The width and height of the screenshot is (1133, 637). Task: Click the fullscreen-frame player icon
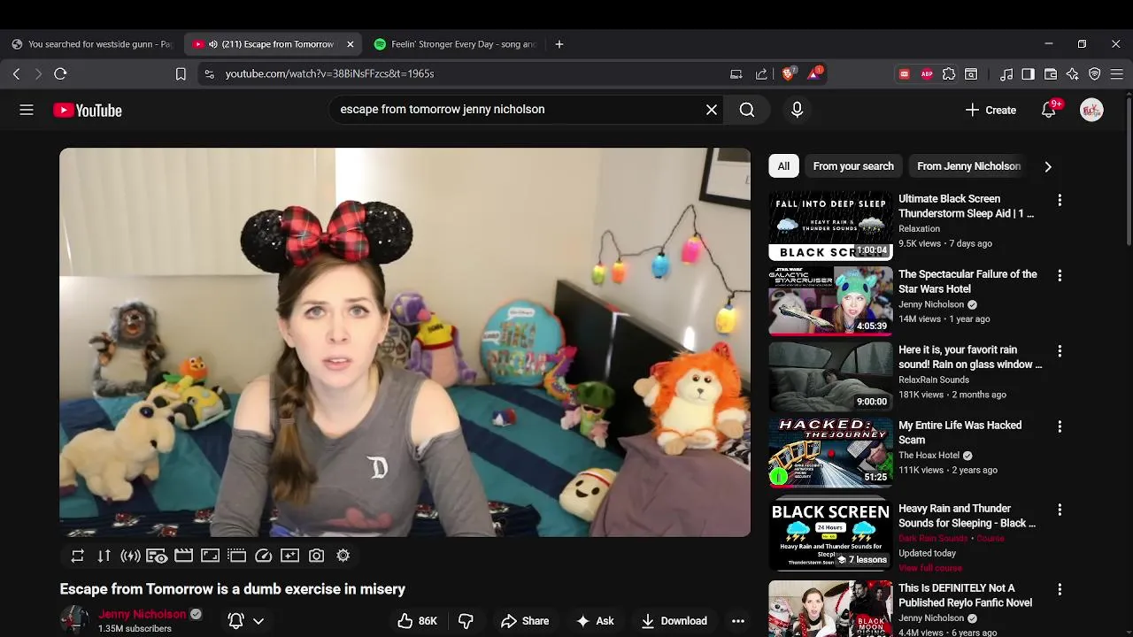click(210, 556)
